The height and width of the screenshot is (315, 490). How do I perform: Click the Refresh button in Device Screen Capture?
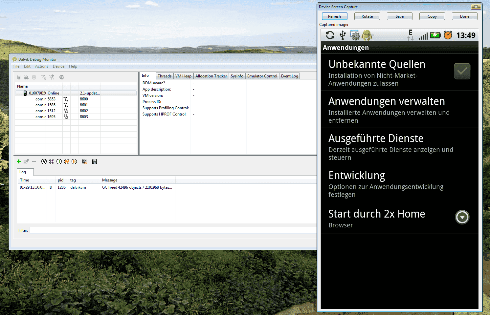click(334, 16)
